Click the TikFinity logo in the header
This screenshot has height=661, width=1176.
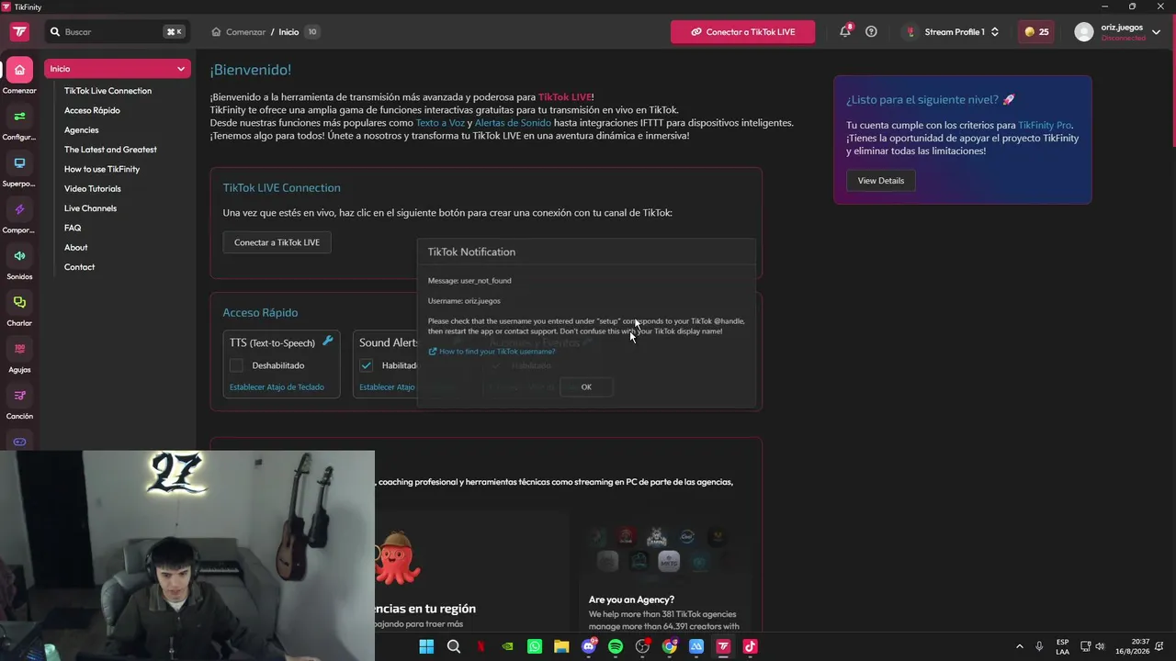[x=19, y=32]
